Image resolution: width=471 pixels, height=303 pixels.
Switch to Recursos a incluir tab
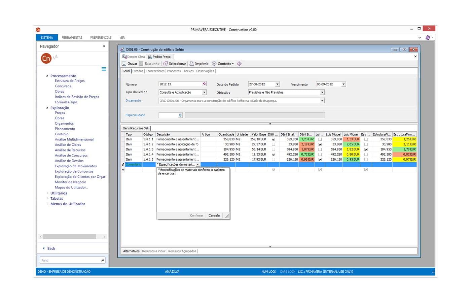click(x=154, y=251)
